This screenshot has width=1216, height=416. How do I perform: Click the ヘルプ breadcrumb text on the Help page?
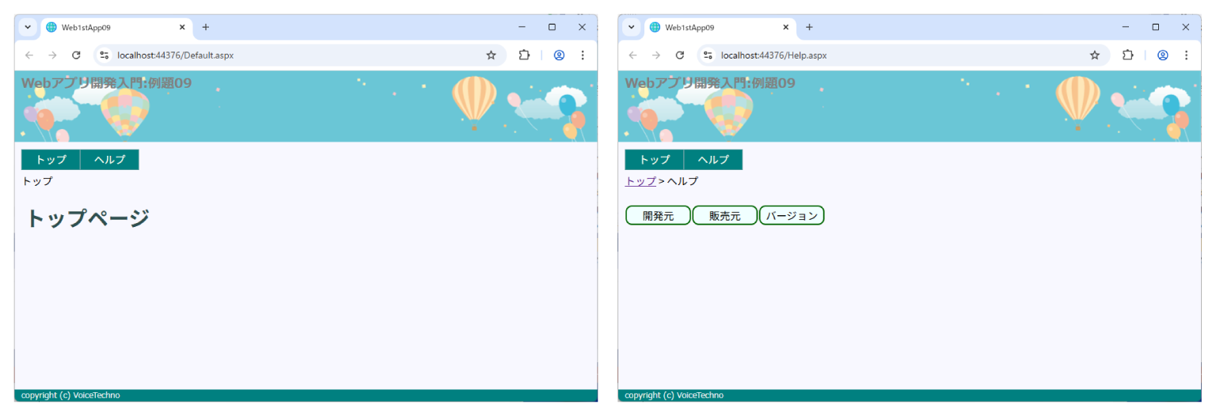(x=682, y=181)
